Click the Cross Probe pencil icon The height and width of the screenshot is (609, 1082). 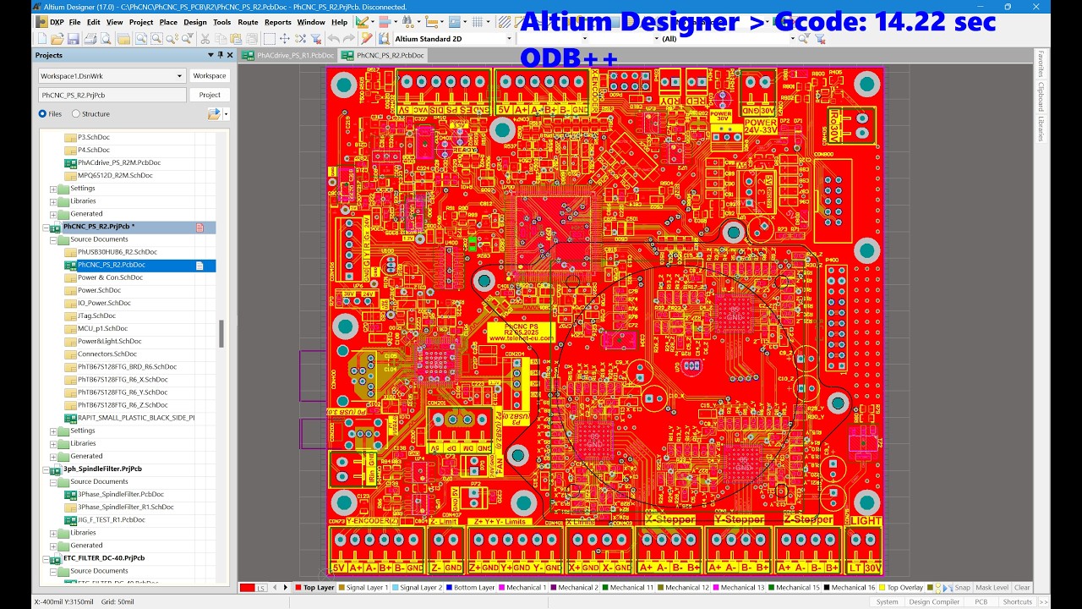(x=367, y=39)
